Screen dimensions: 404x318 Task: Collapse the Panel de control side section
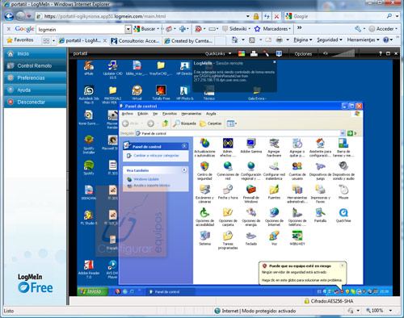pos(184,146)
